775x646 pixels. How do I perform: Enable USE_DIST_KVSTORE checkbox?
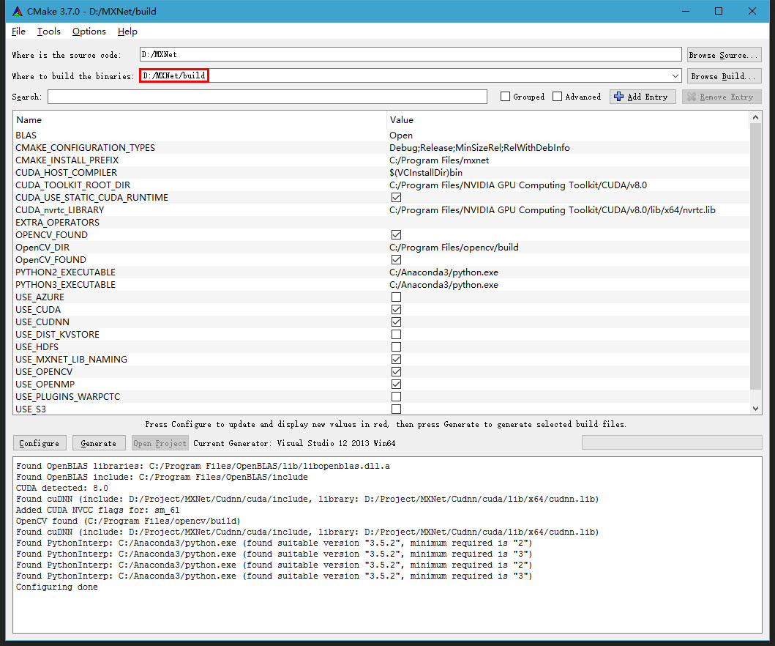[396, 335]
